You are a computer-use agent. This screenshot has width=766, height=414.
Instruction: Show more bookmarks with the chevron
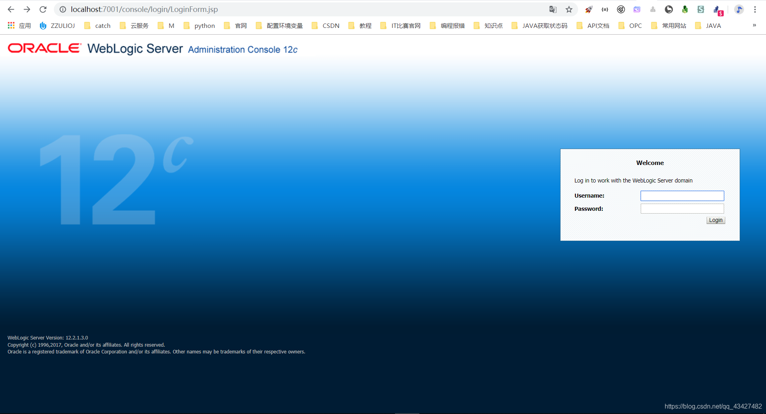[754, 25]
